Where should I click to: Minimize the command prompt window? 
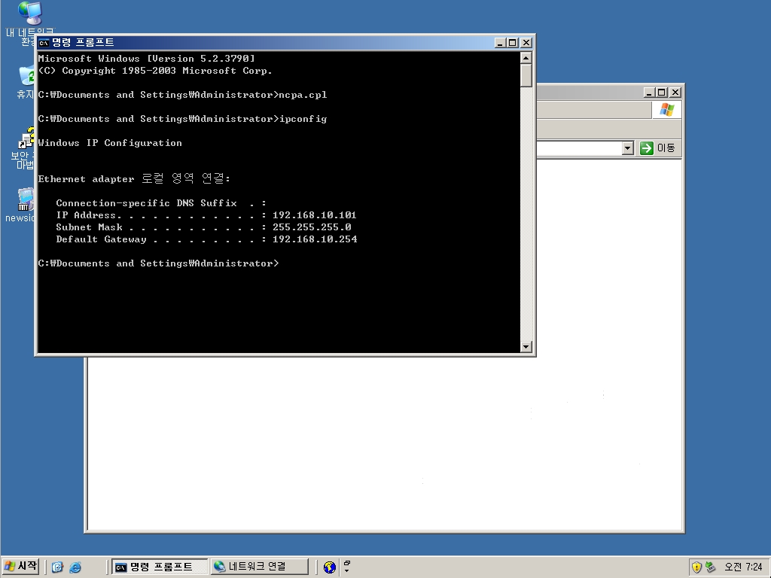point(500,43)
